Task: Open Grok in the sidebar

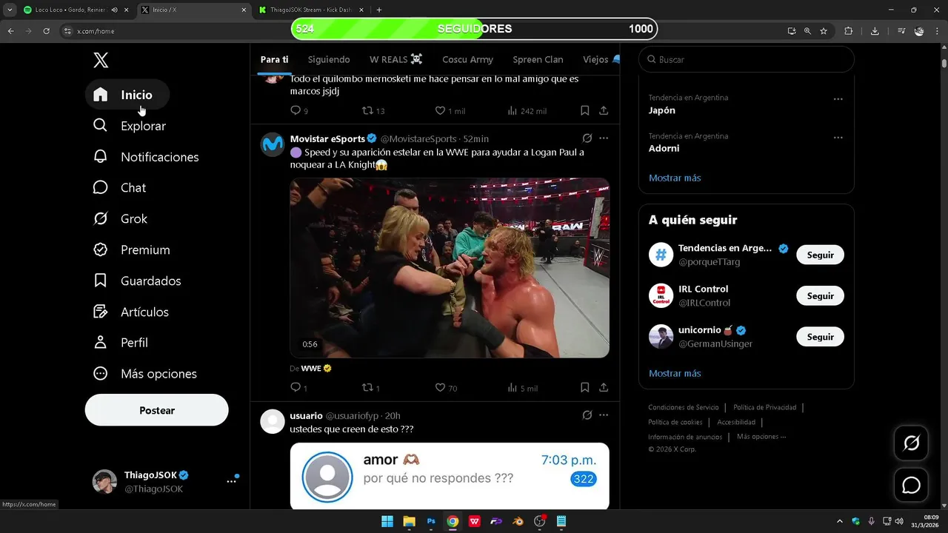Action: pyautogui.click(x=120, y=219)
